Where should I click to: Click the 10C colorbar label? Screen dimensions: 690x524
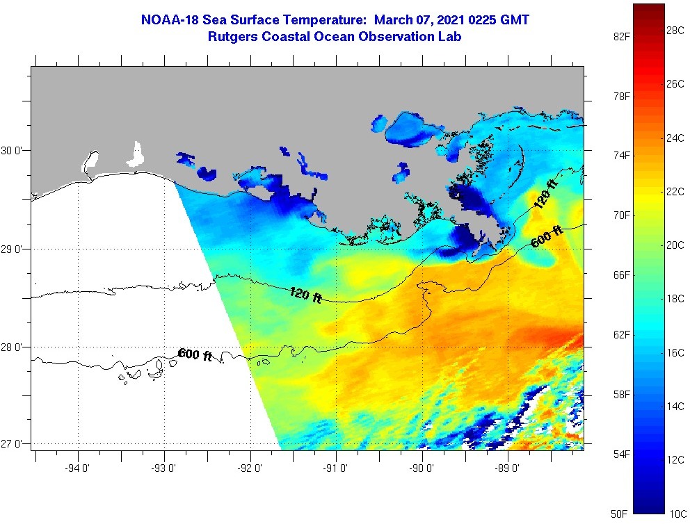tap(677, 514)
